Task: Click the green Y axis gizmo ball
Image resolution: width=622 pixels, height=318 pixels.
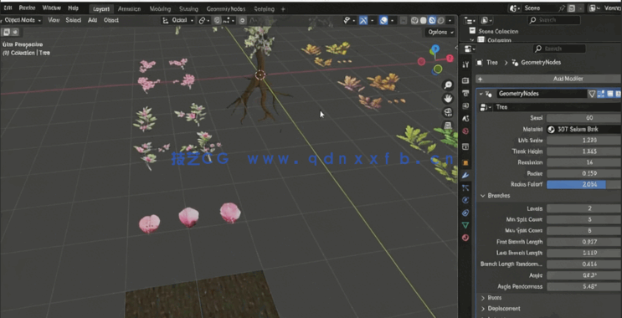Action: (x=438, y=69)
